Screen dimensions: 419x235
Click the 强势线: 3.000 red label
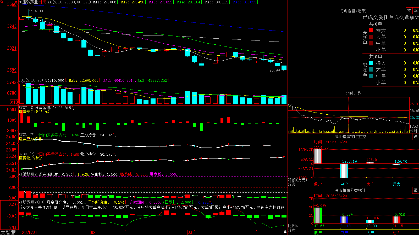133,174
